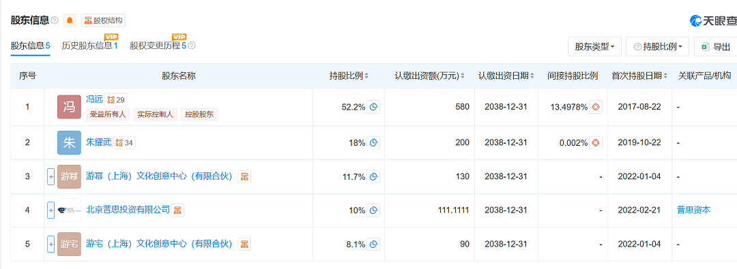Click the 北京普思投资 company logo in row 4
737x269 pixels.
click(x=69, y=210)
